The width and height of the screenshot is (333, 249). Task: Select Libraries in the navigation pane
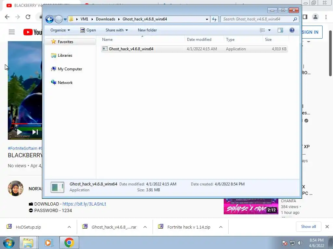[x=65, y=55]
